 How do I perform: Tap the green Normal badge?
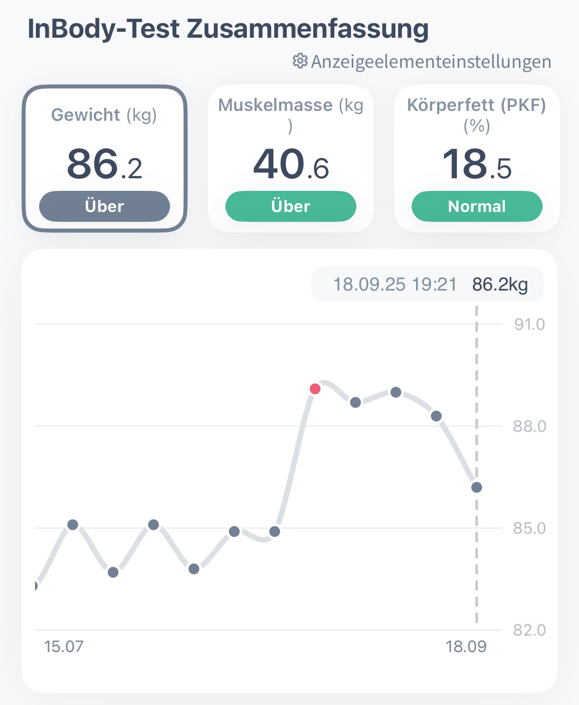pyautogui.click(x=477, y=206)
